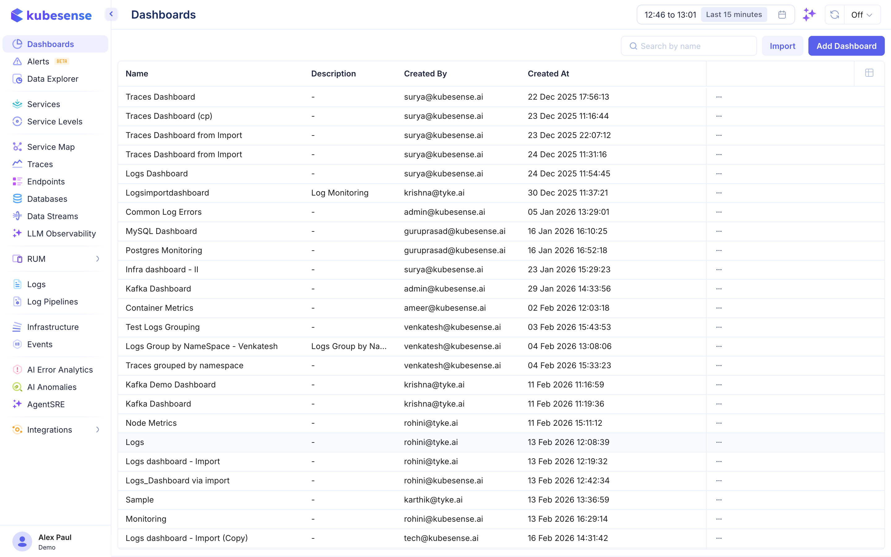Open AI Error Analytics
Image resolution: width=891 pixels, height=557 pixels.
[x=60, y=369]
